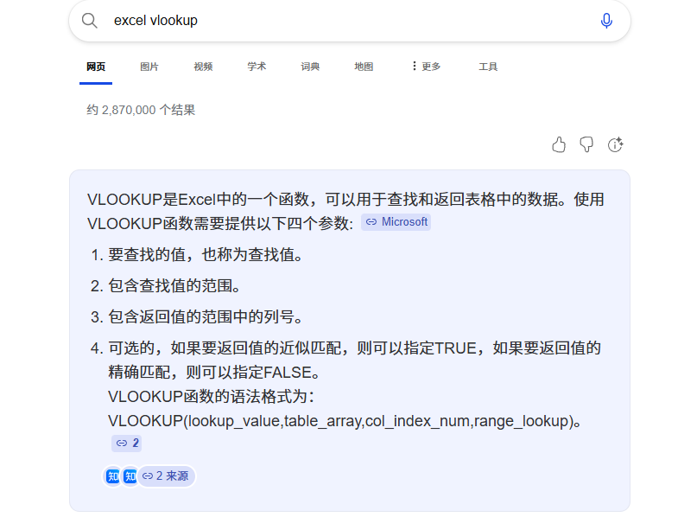The image size is (697, 517).
Task: Open the first 知 source badge
Action: [111, 476]
